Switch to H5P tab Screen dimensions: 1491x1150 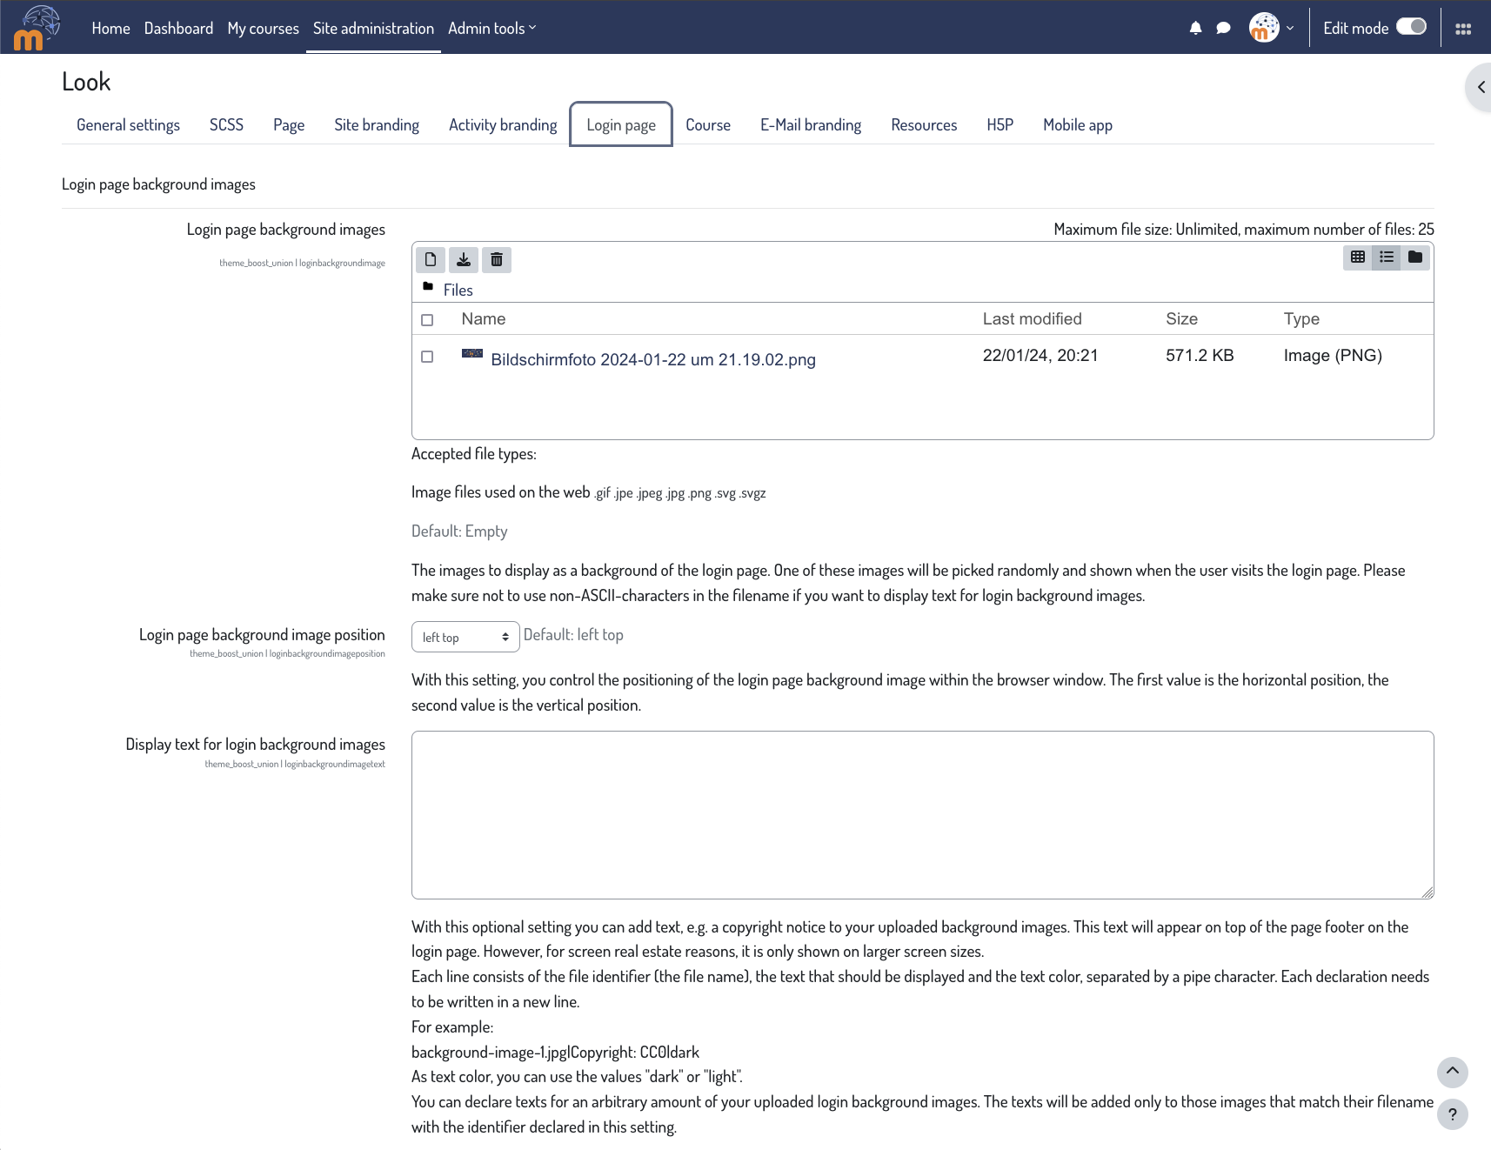[x=1000, y=124]
